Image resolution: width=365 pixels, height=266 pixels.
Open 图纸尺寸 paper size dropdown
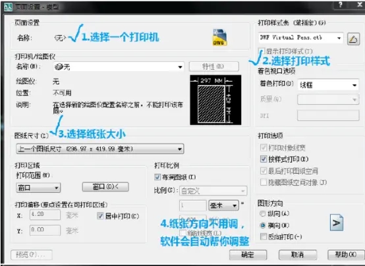100,149
